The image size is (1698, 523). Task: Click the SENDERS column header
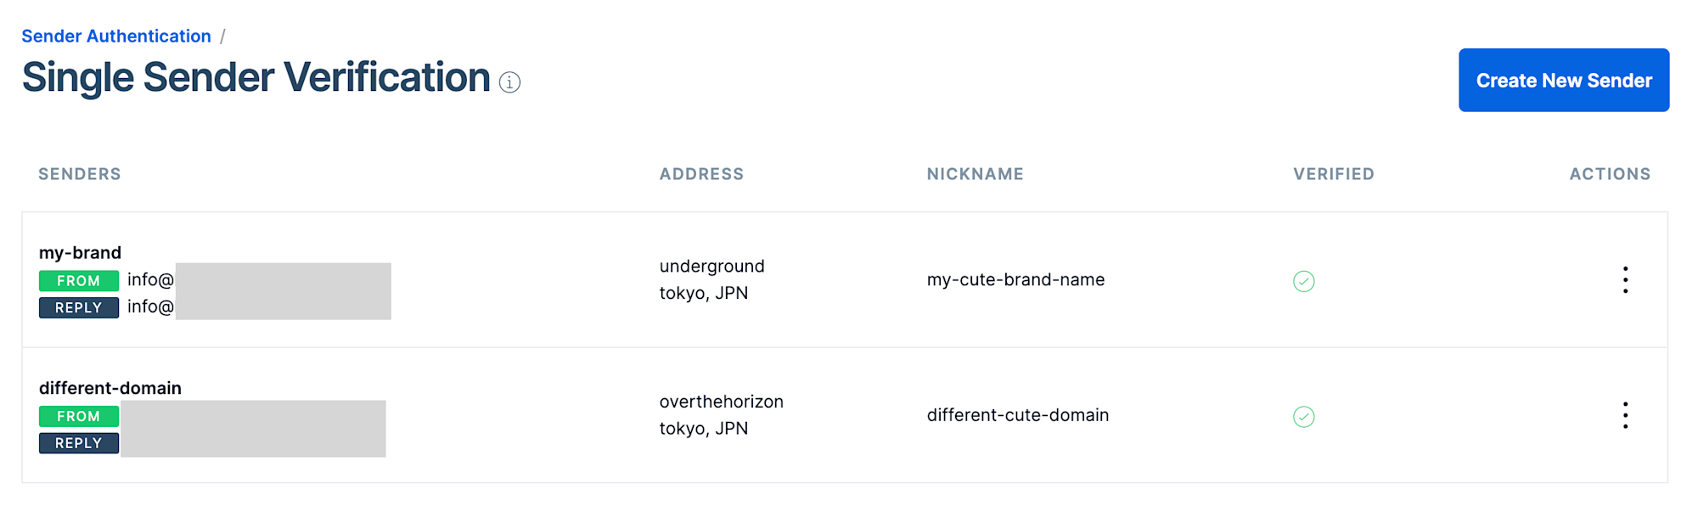click(80, 174)
